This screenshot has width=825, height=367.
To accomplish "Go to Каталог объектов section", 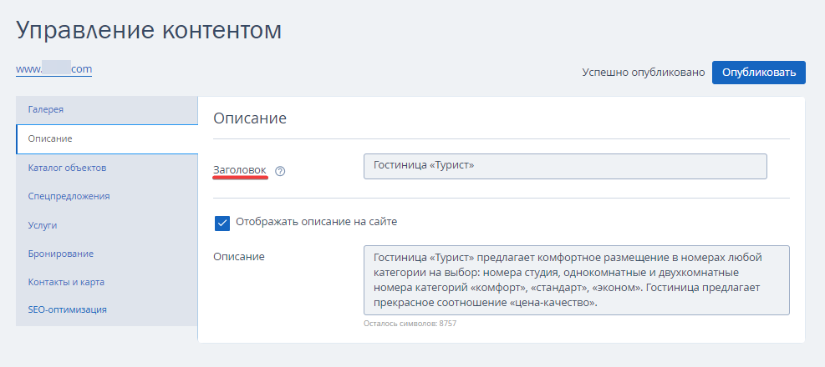I will [107, 168].
